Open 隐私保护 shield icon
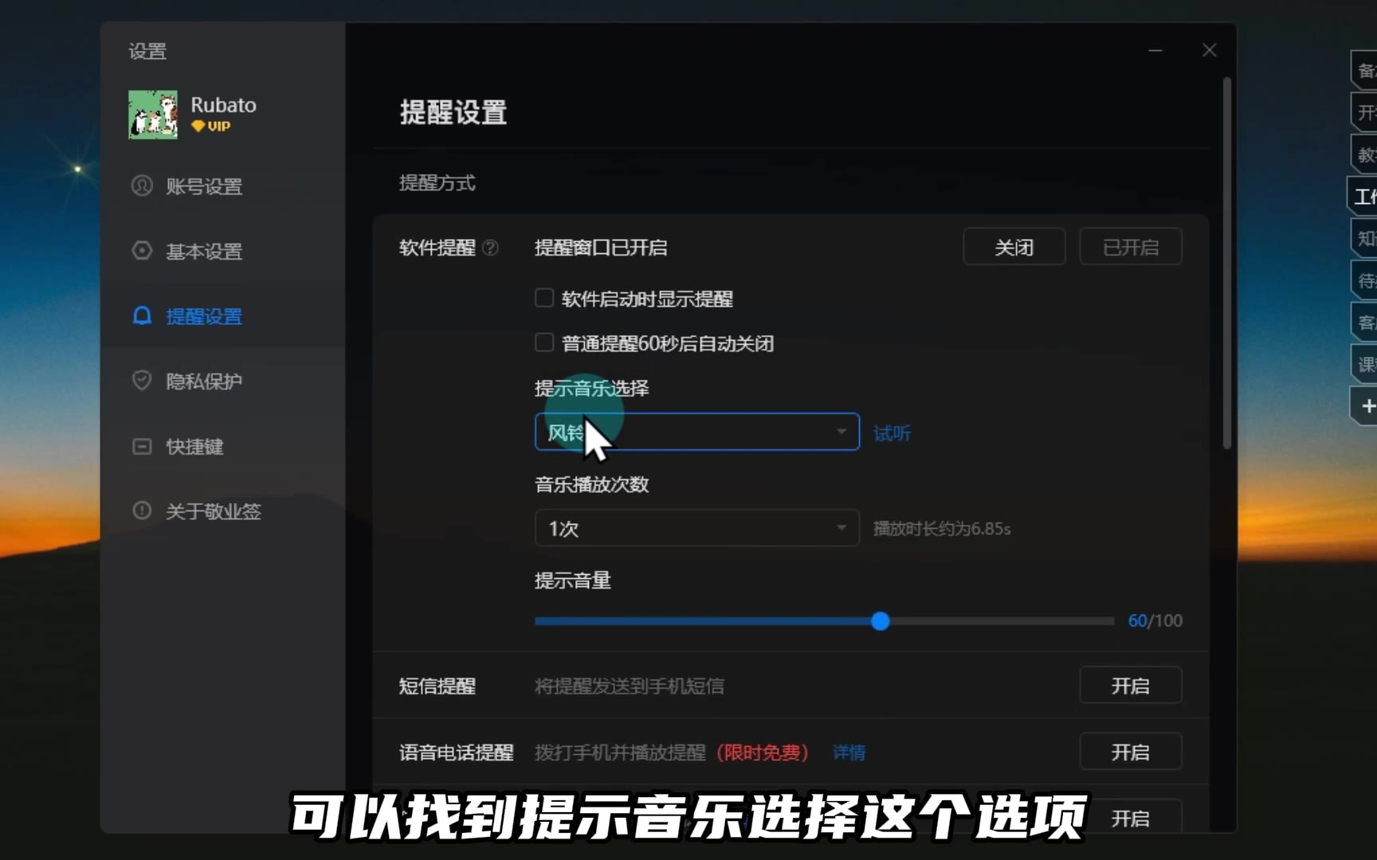This screenshot has height=860, width=1377. [x=142, y=381]
